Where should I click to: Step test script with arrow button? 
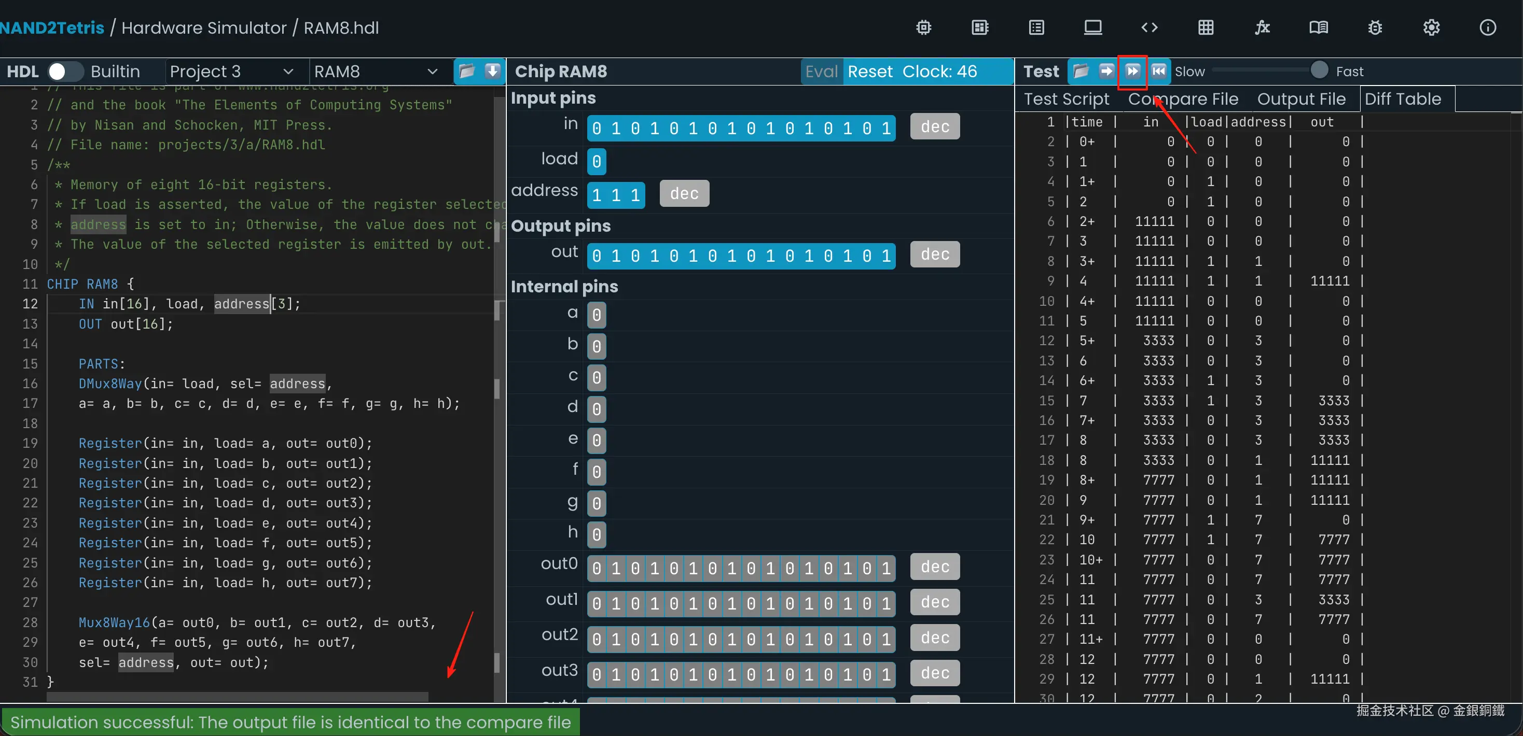pyautogui.click(x=1106, y=72)
